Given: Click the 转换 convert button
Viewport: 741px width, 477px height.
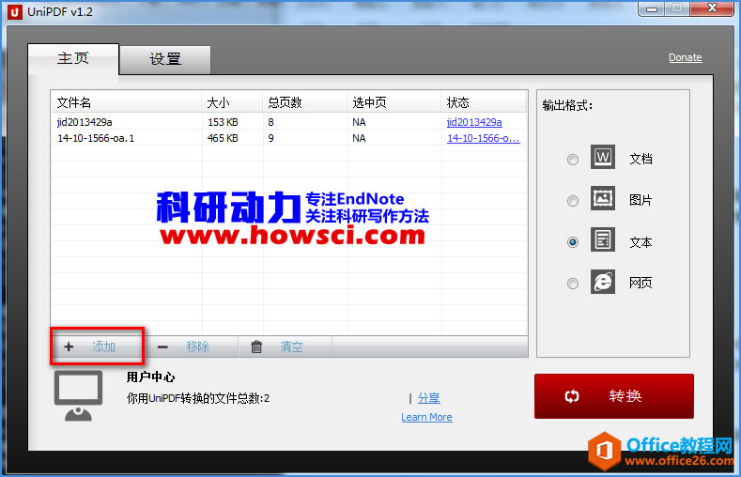Looking at the screenshot, I should 614,396.
